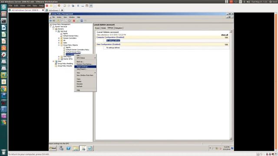Switch to the Windows 7 VM tab

(54, 10)
